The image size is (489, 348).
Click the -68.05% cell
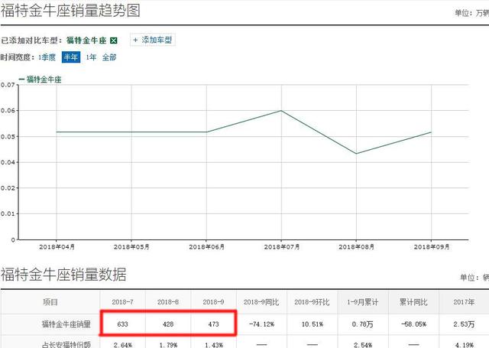pyautogui.click(x=413, y=324)
